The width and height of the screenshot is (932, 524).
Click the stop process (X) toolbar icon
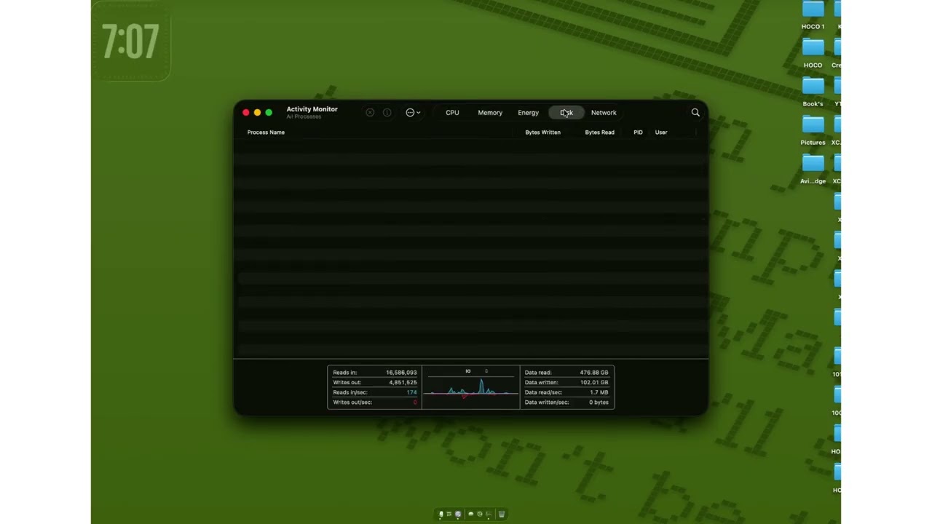pyautogui.click(x=370, y=113)
